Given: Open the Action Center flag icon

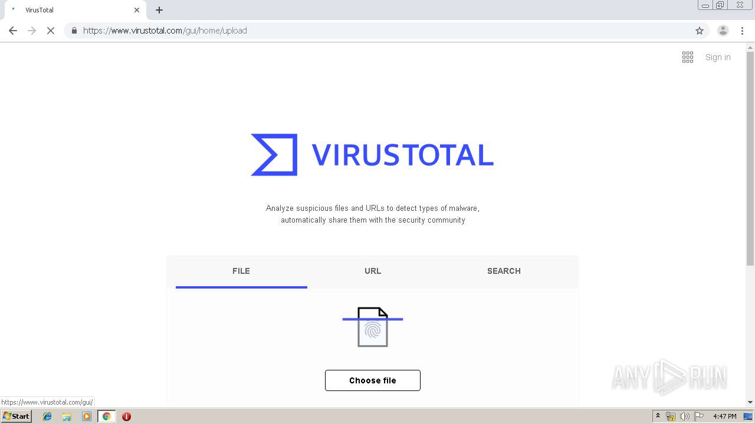Looking at the screenshot, I should tap(699, 416).
